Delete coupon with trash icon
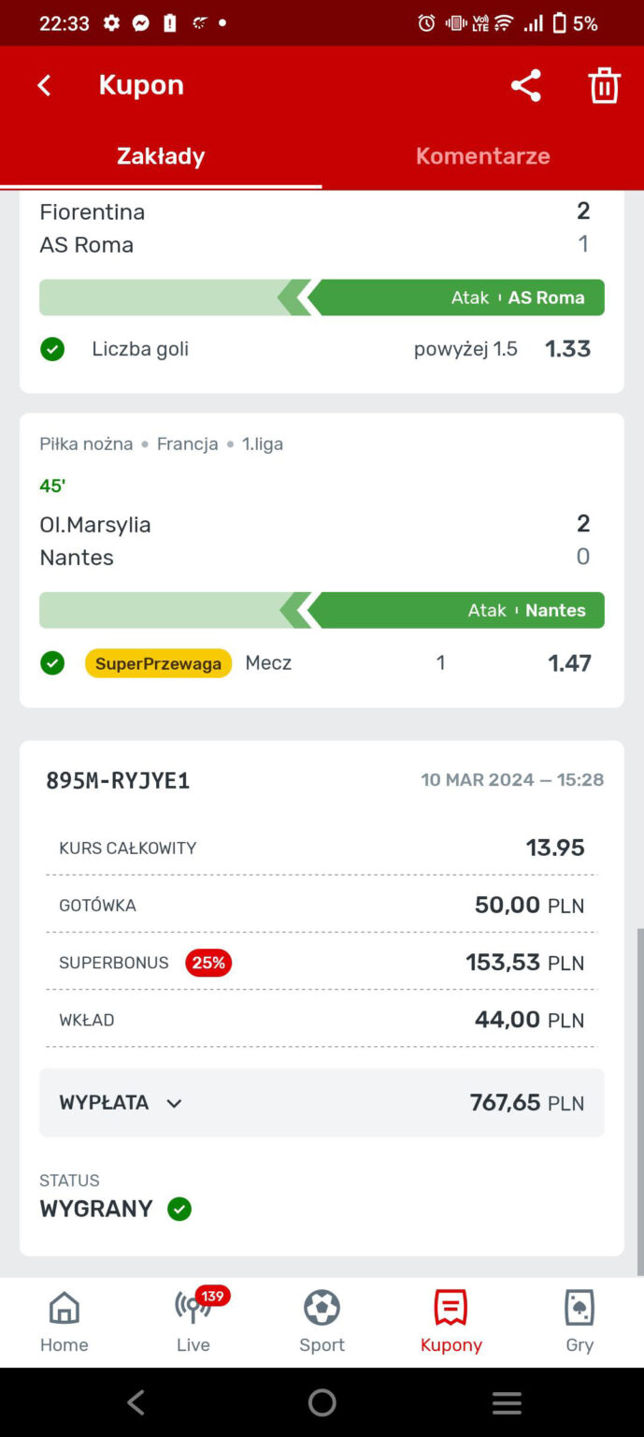 (x=604, y=85)
